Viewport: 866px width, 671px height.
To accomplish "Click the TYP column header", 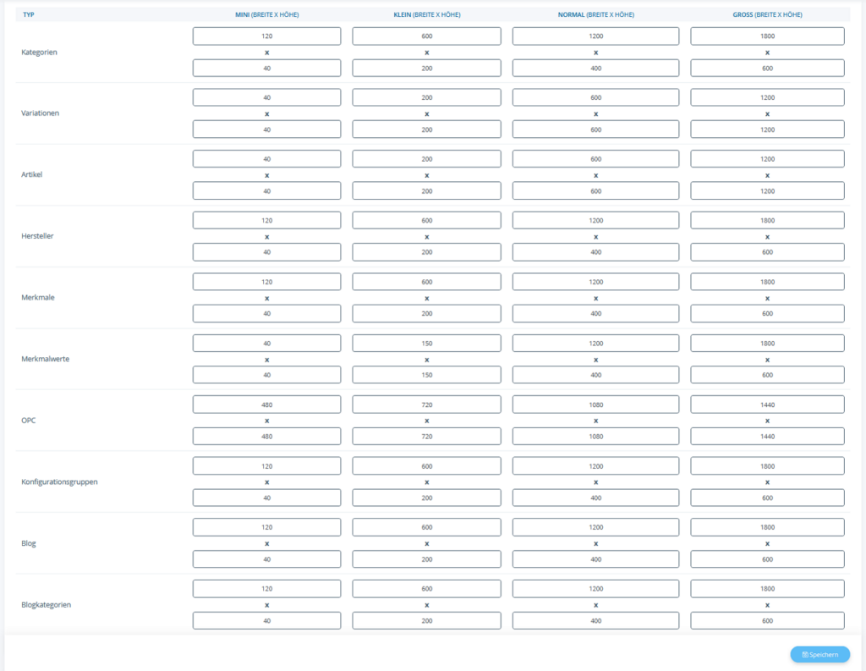I will pyautogui.click(x=29, y=14).
